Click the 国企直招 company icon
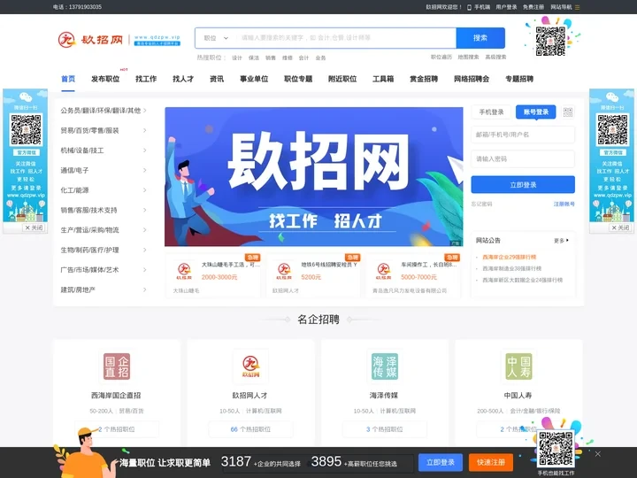637x478 pixels. pos(117,366)
